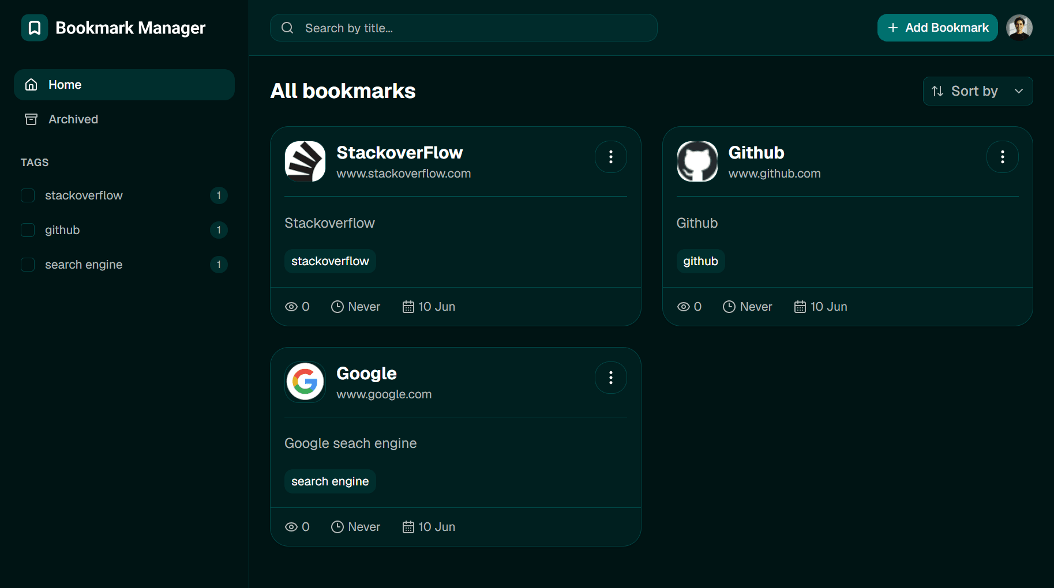
Task: Click view count eye icon on Github card
Action: (684, 307)
